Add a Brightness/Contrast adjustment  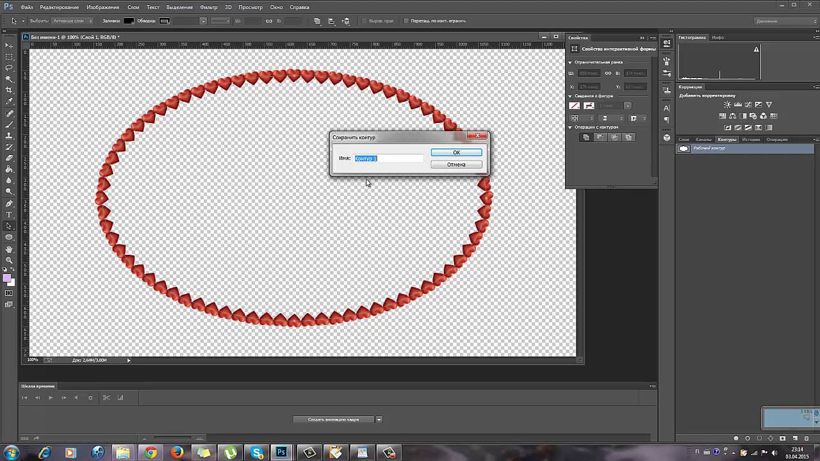pyautogui.click(x=727, y=105)
